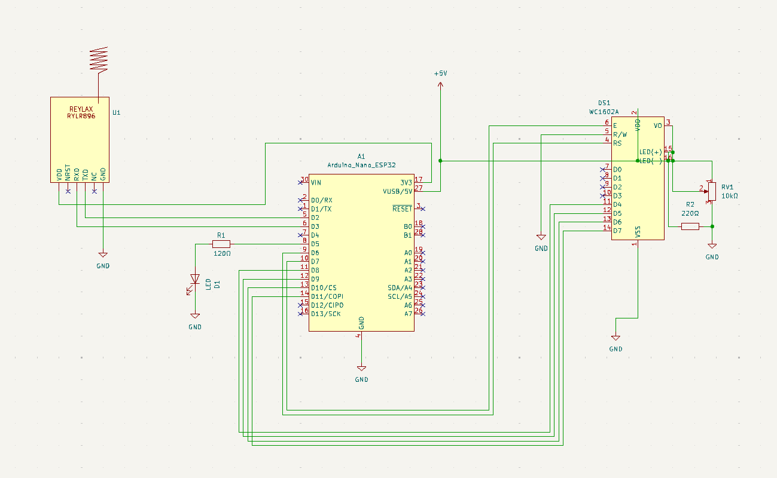This screenshot has height=478, width=777.
Task: Click the VO pin label on the display
Action: coord(658,125)
